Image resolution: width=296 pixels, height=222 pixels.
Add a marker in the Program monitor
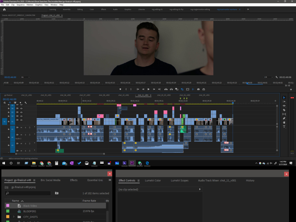[120, 89]
